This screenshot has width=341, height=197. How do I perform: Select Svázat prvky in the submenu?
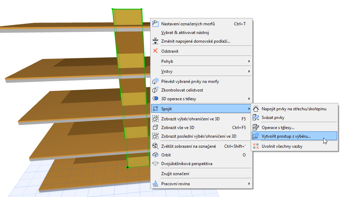tap(294, 117)
